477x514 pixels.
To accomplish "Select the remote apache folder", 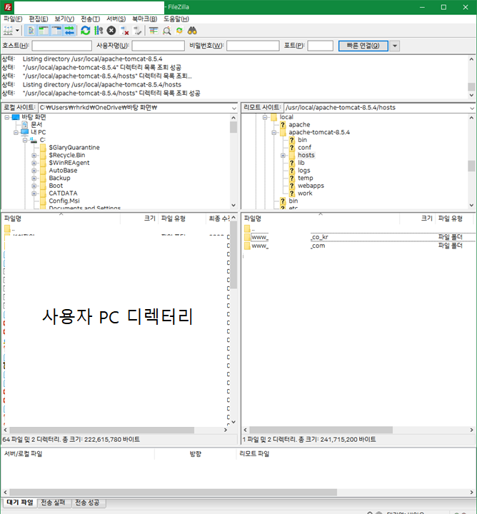I will [x=299, y=124].
